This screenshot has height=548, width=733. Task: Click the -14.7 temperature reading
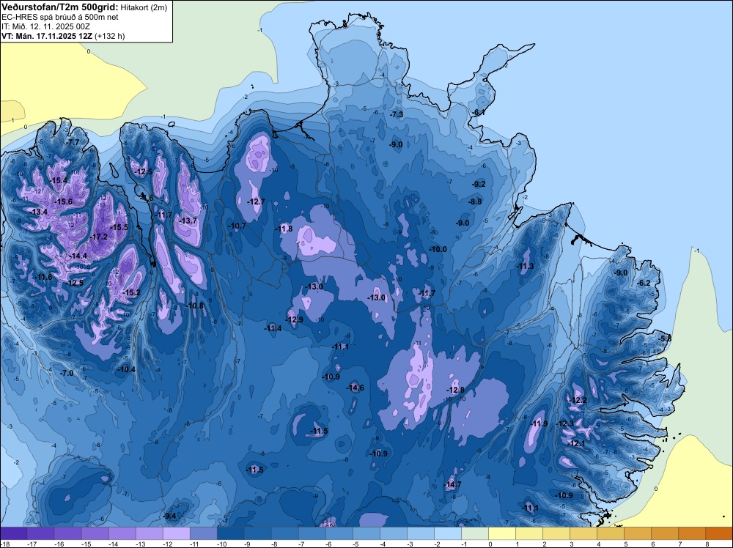452,484
